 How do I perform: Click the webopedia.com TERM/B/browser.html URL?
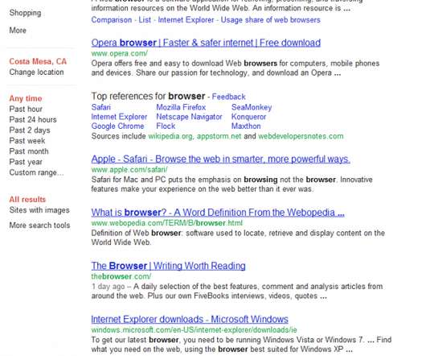tap(167, 223)
